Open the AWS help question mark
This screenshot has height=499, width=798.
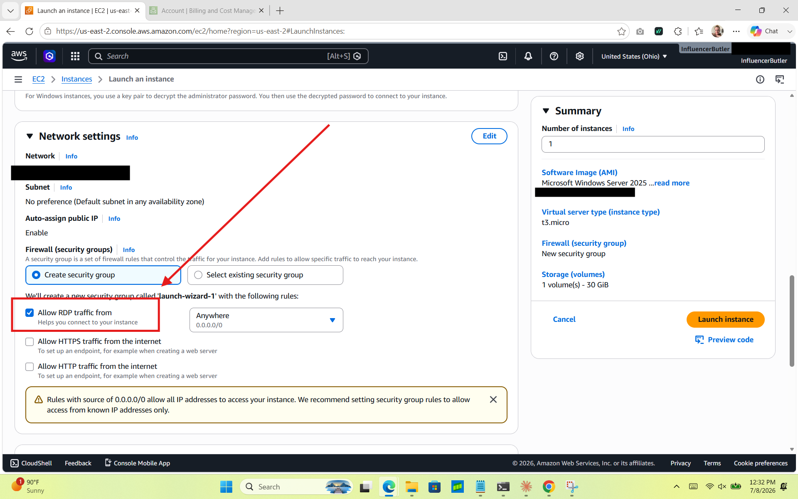pos(554,56)
